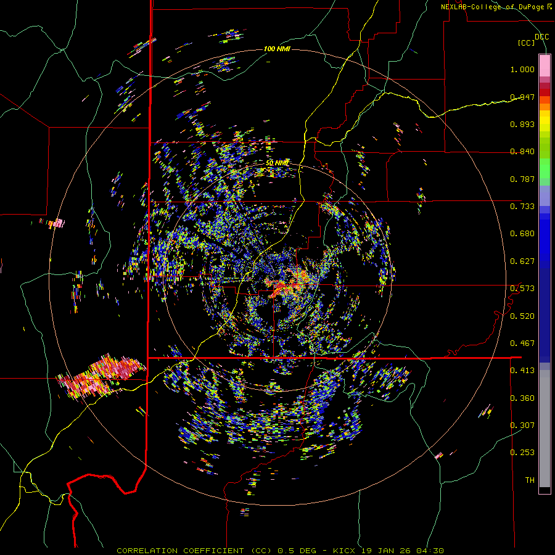Image resolution: width=555 pixels, height=555 pixels.
Task: Pick the yellow color bar segment
Action: point(545,121)
